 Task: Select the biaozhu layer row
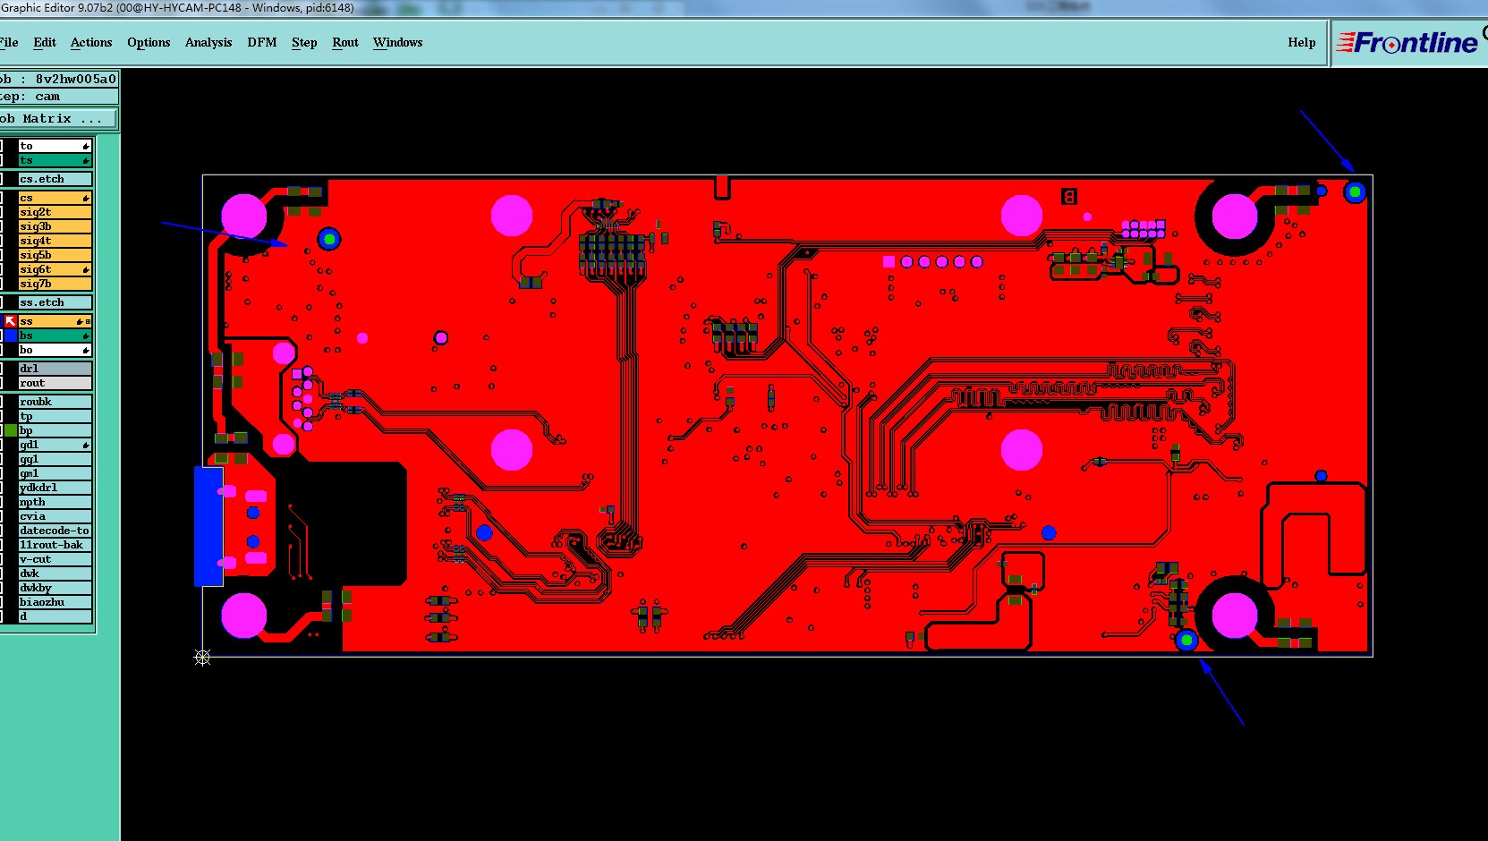55,602
